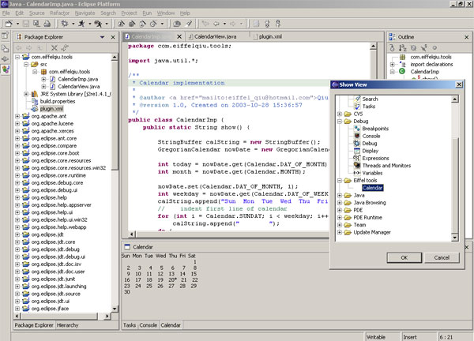474x341 pixels.
Task: Click Link with Editor icon in Package Explorer
Action: pyautogui.click(x=65, y=47)
